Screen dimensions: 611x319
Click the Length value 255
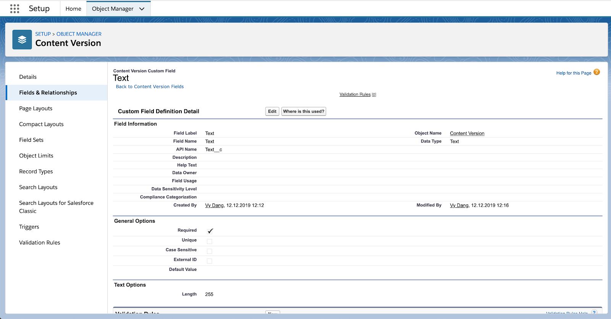point(209,295)
